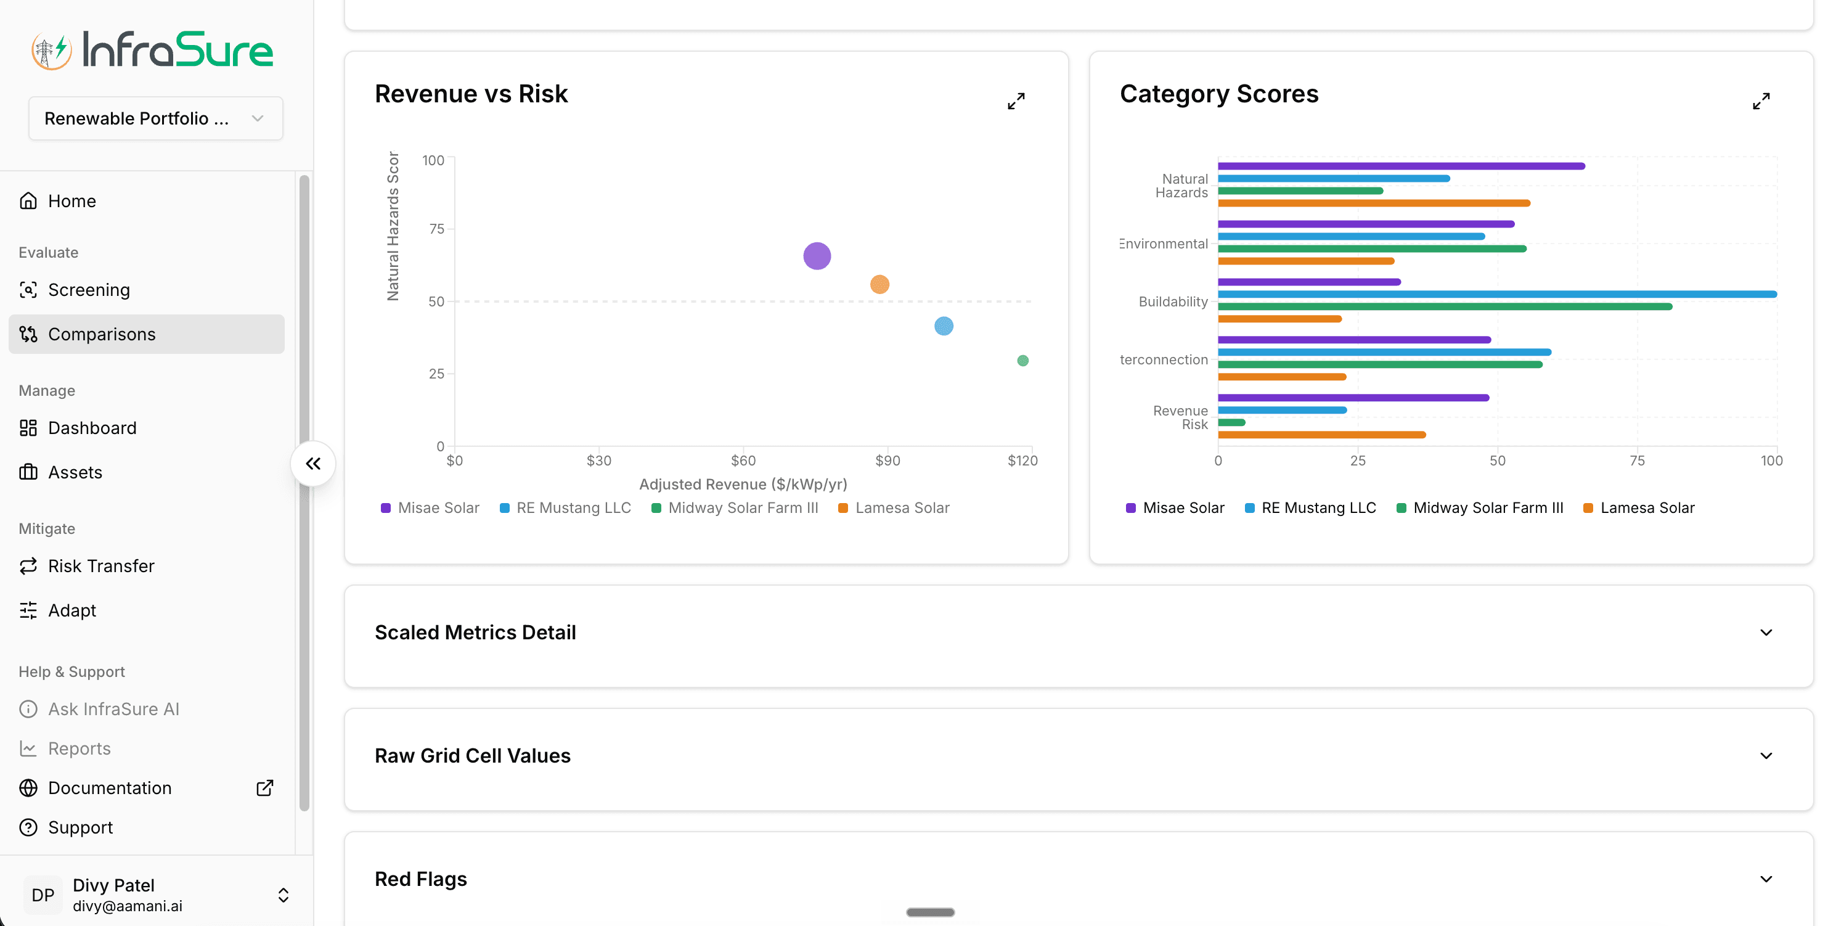The image size is (1844, 926).
Task: Click the green Revenue Risk bar
Action: click(1232, 422)
